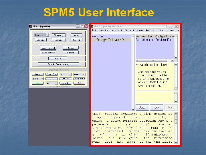Open the Utils dropdown
206x155 pixels.
(x=51, y=83)
